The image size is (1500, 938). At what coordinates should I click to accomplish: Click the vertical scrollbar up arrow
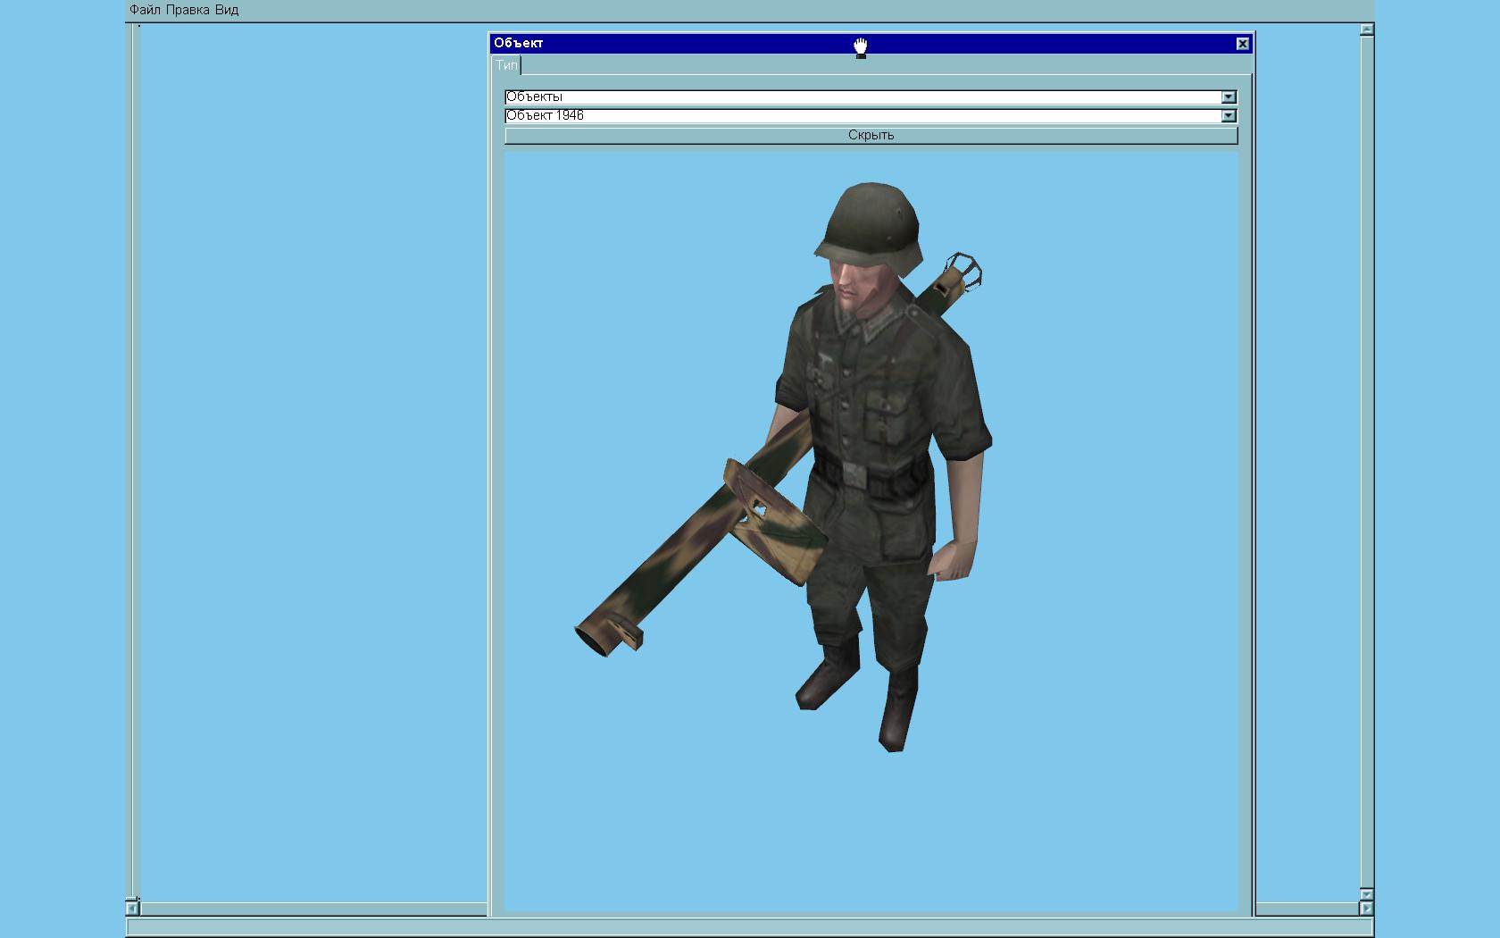pos(1366,29)
